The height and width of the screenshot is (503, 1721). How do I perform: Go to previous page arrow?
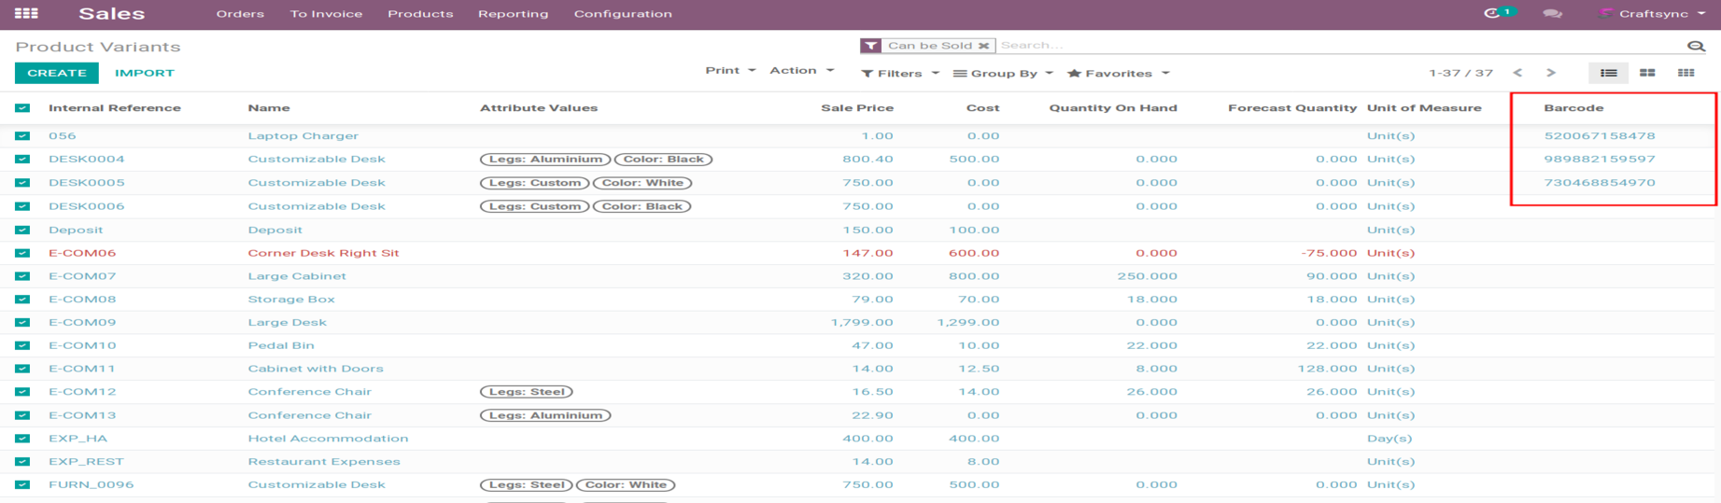(1517, 73)
